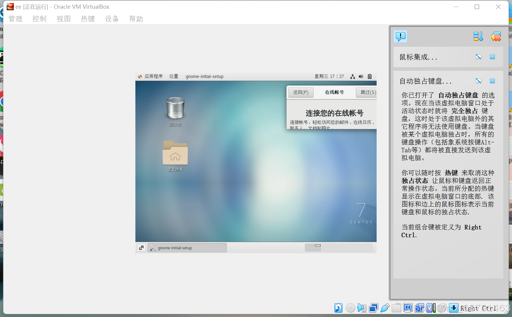Click the VirtualBox title bar app icon
Image resolution: width=512 pixels, height=317 pixels.
[x=10, y=7]
